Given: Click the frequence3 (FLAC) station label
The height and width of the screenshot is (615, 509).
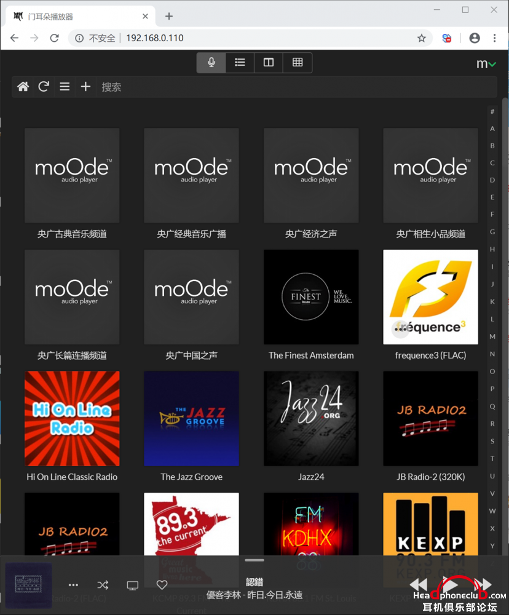Looking at the screenshot, I should (x=430, y=355).
